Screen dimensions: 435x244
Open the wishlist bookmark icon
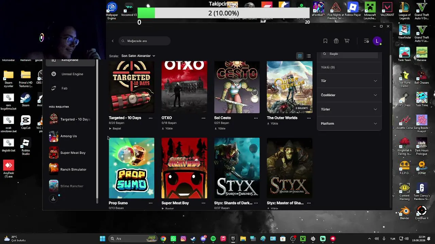(325, 41)
